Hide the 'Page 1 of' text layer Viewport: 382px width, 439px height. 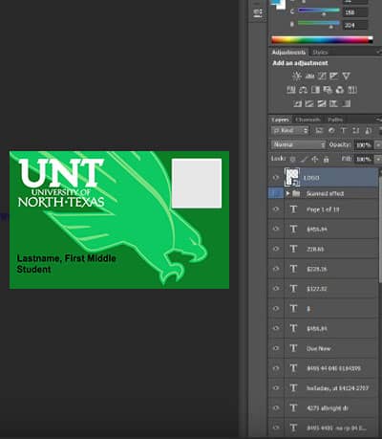(276, 209)
